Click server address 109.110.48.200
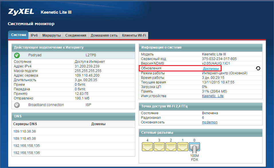The image size is (274, 168). point(87,75)
